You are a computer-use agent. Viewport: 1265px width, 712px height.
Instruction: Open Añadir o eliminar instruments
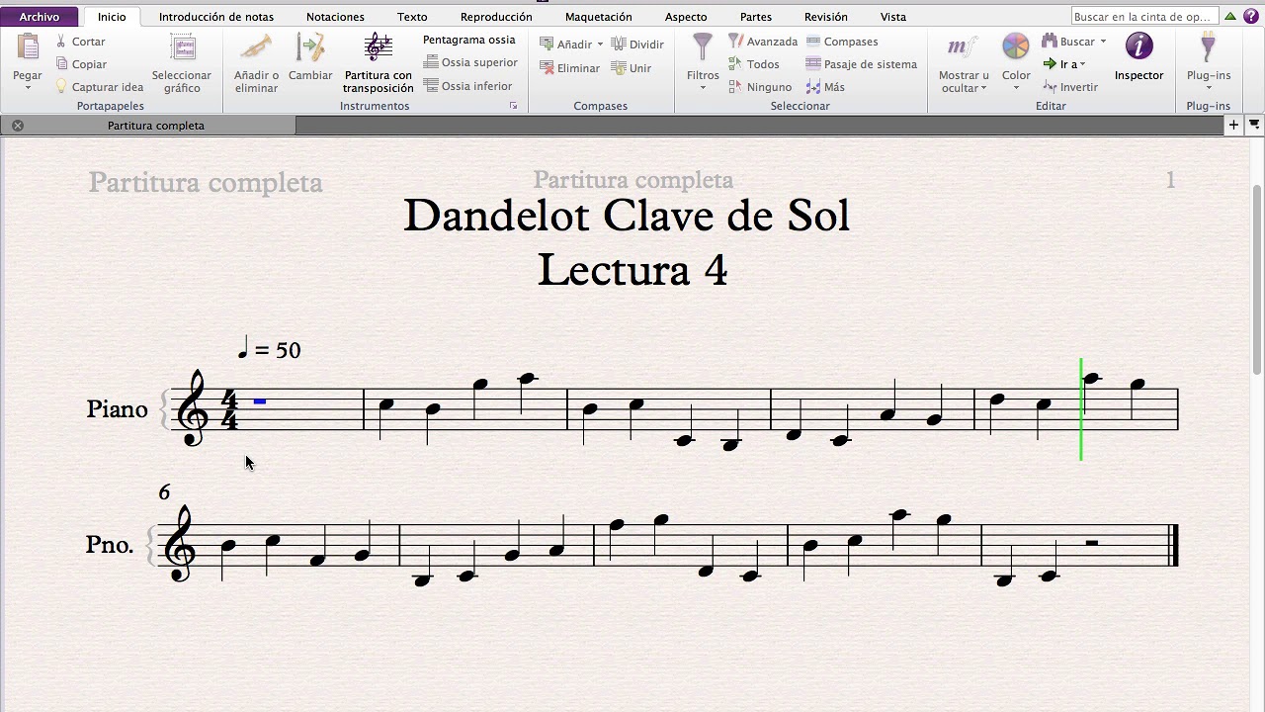tap(256, 62)
